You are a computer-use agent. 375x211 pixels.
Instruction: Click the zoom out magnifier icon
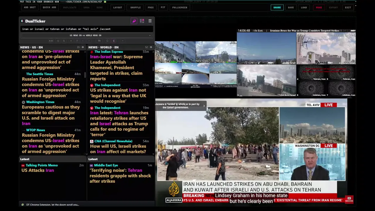tap(58, 41)
